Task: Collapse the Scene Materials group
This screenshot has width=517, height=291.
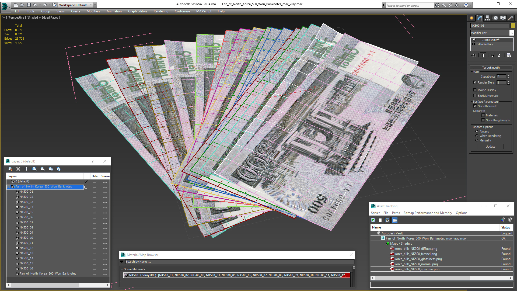Action: click(122, 269)
